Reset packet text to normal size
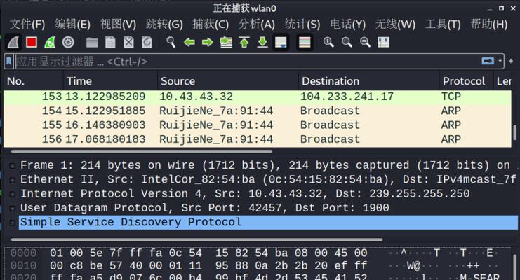Image resolution: width=520 pixels, height=280 pixels. (x=365, y=43)
